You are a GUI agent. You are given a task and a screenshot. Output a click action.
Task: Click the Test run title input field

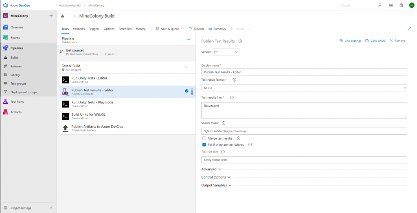tap(304, 160)
